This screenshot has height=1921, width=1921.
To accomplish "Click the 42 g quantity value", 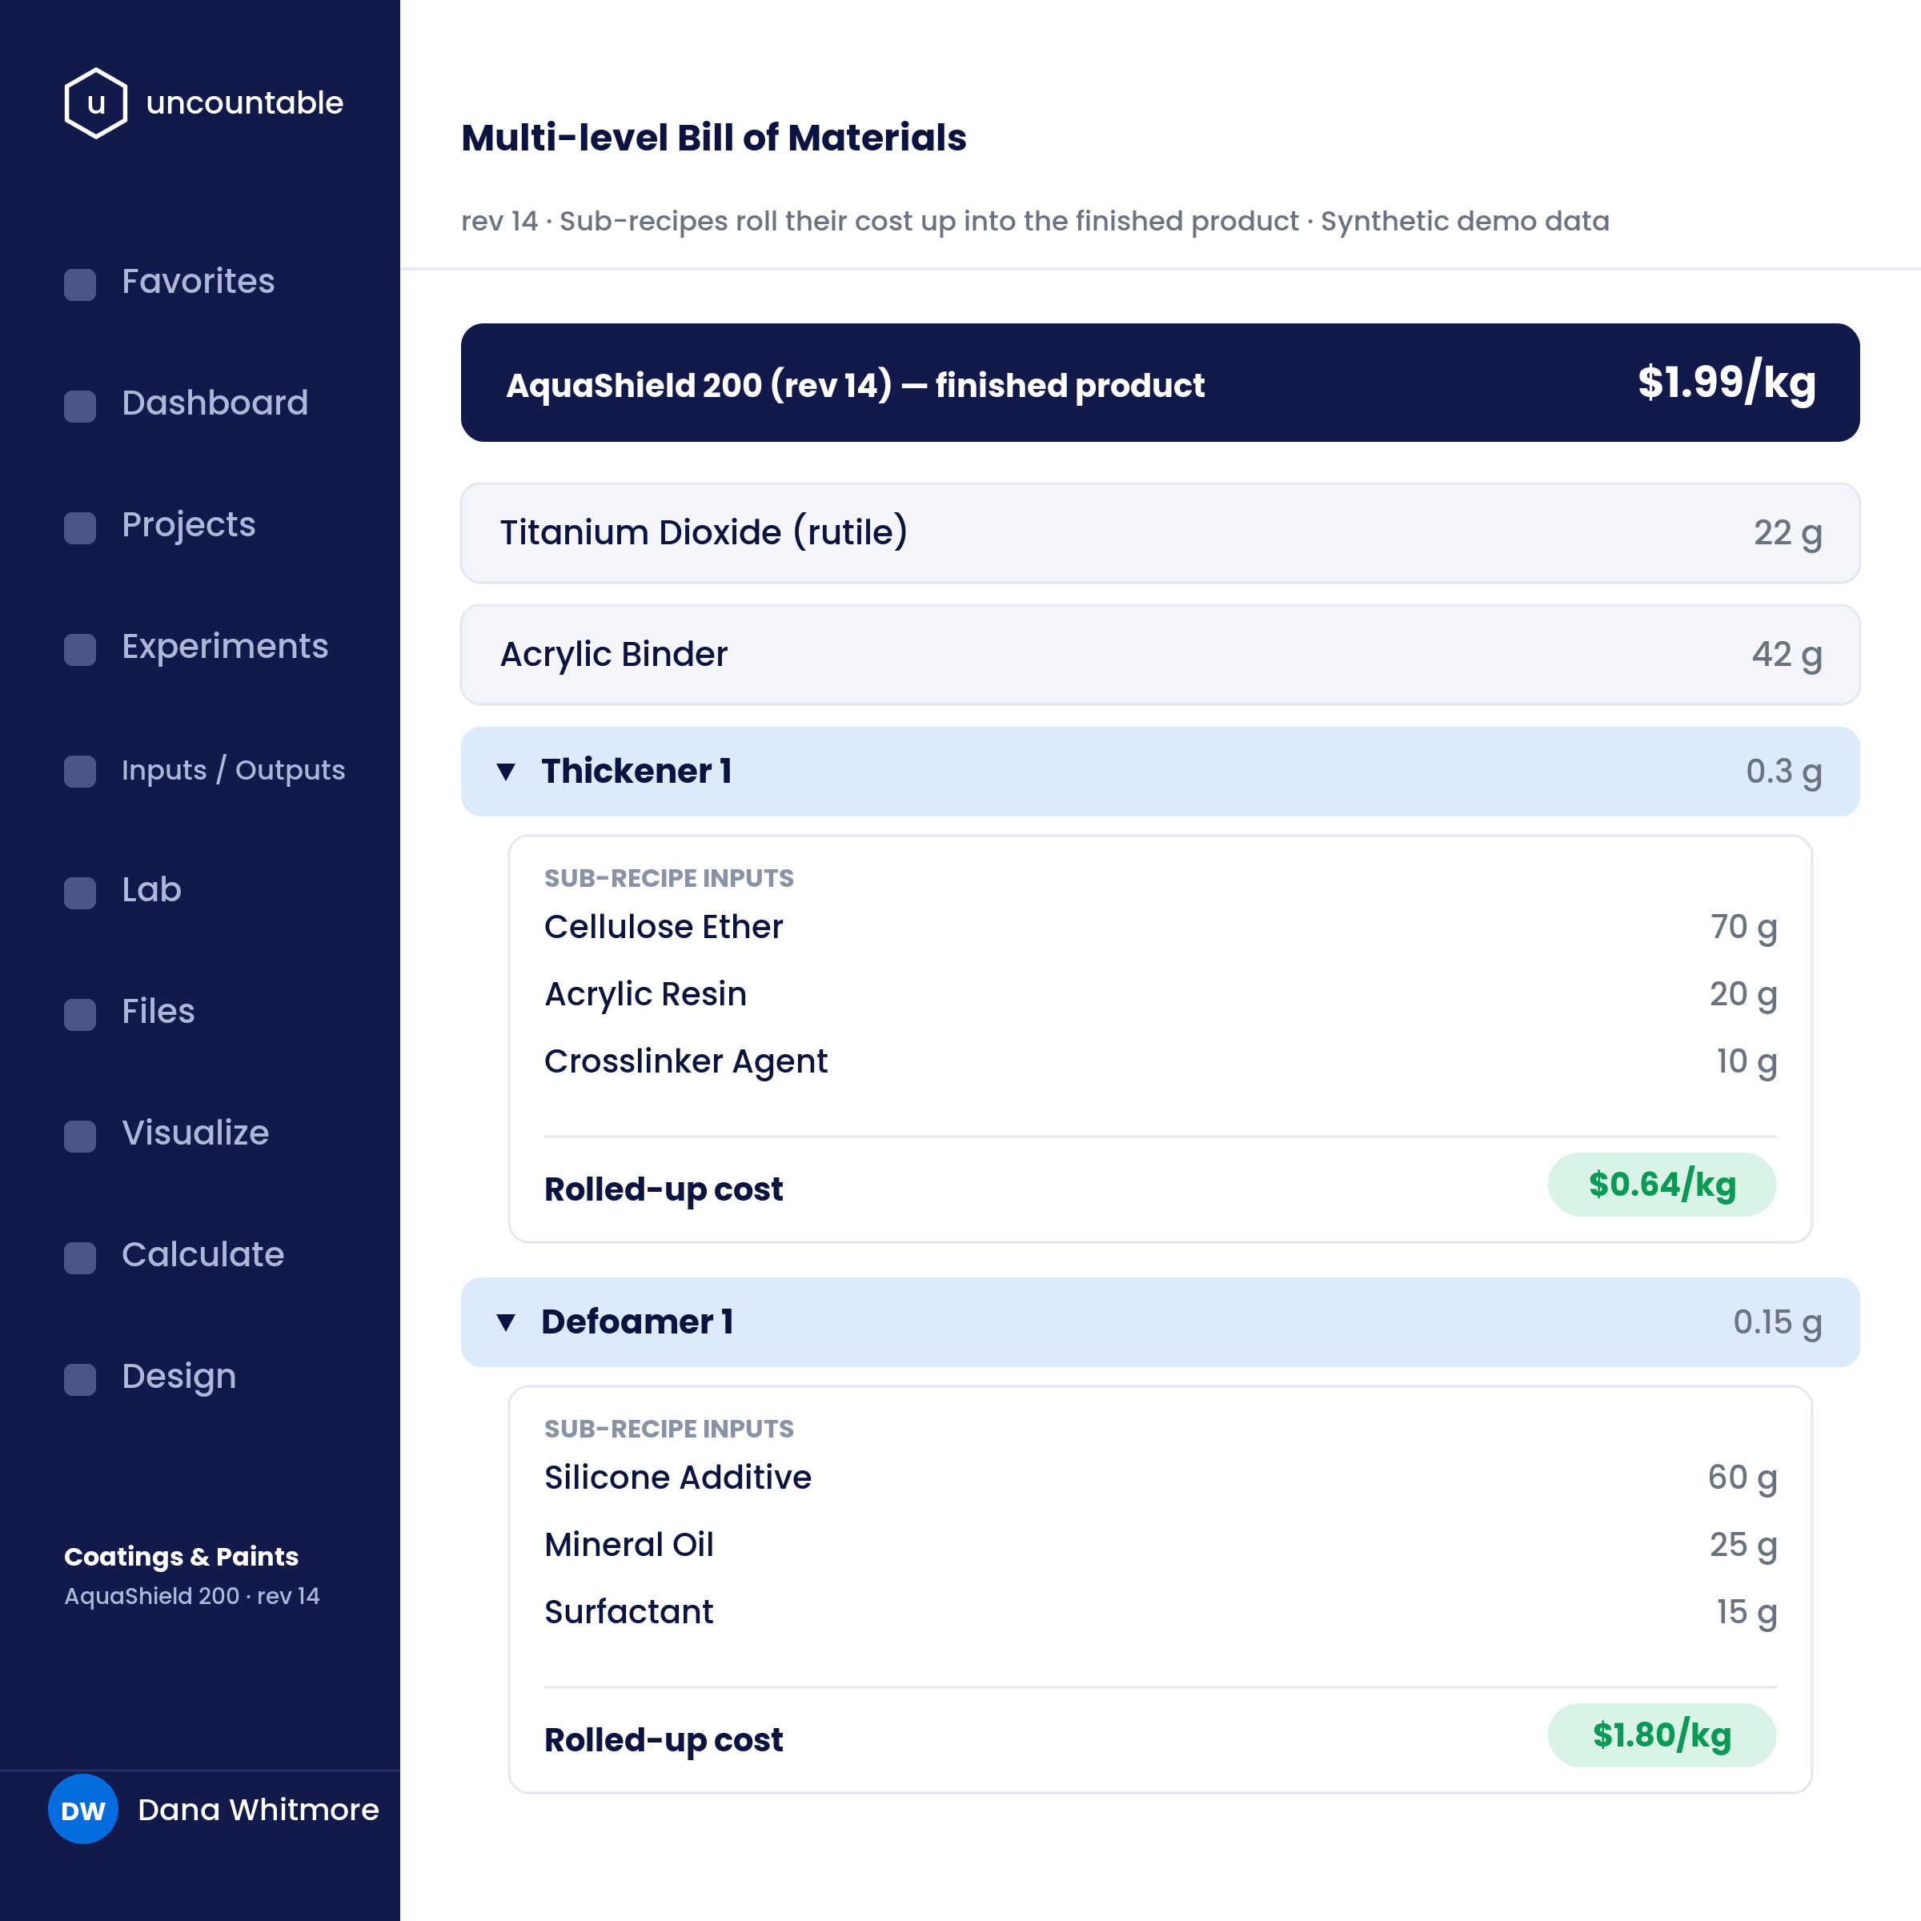I will 1787,656.
